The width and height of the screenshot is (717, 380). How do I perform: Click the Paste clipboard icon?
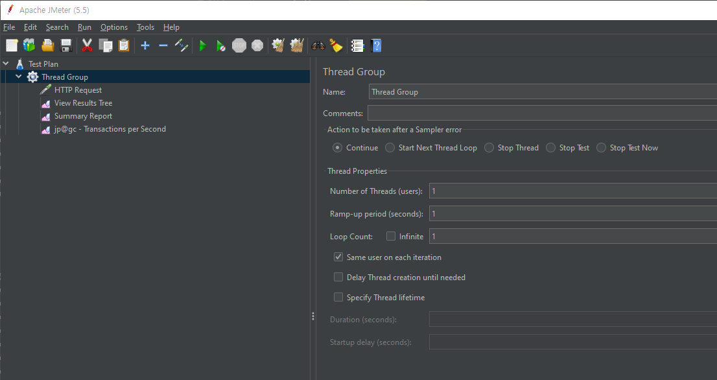click(x=124, y=45)
